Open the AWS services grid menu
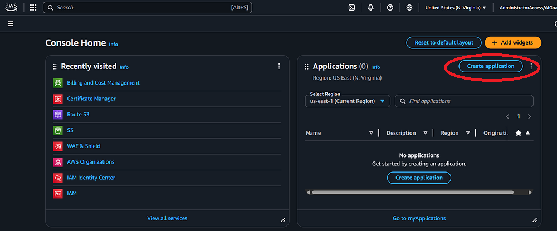557x231 pixels. pos(33,8)
